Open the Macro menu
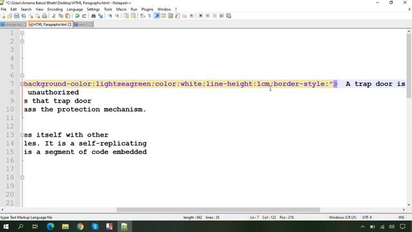This screenshot has height=232, width=412. [x=122, y=9]
